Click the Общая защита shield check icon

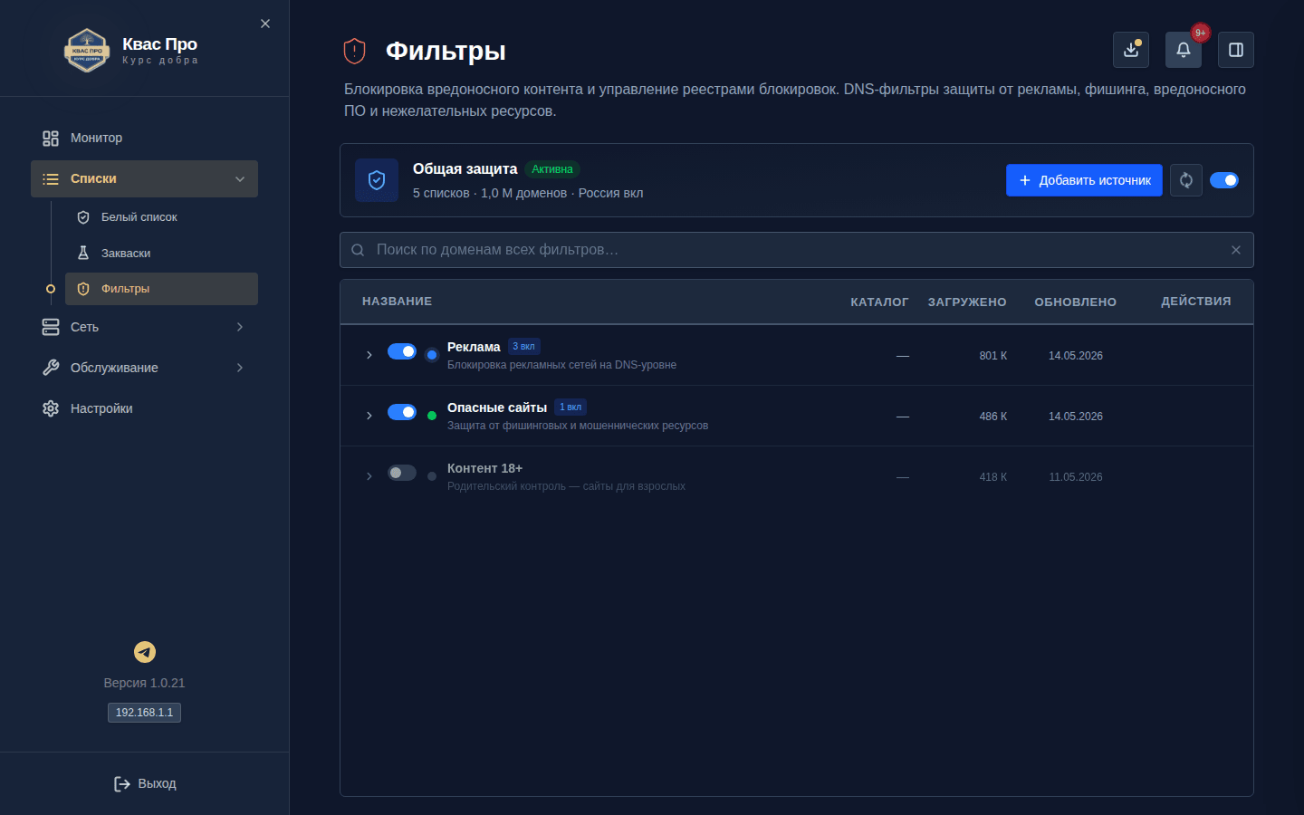(x=377, y=180)
